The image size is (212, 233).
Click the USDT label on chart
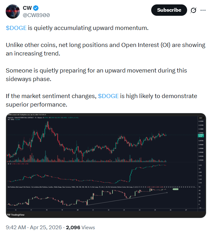(200, 118)
